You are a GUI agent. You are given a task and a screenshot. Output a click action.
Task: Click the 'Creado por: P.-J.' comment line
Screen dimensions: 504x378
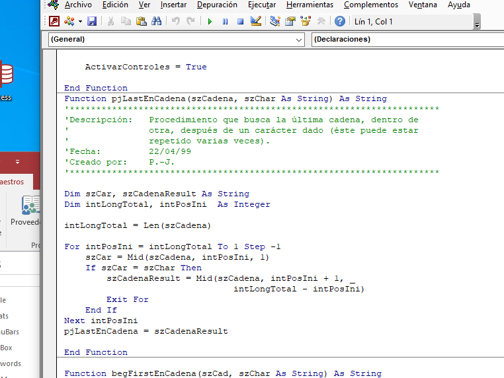pyautogui.click(x=119, y=162)
